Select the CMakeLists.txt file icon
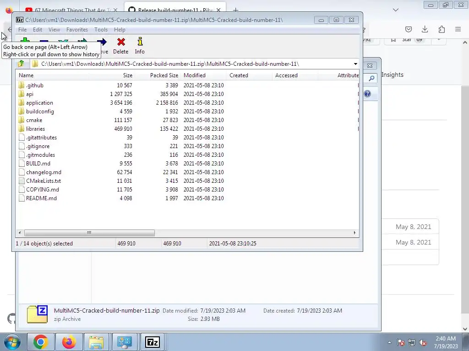The image size is (469, 351). tap(21, 181)
